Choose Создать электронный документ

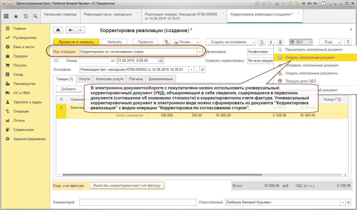coord(310,57)
